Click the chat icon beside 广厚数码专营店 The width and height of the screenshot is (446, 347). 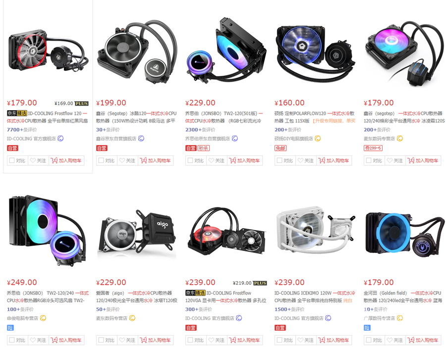[x=399, y=318]
